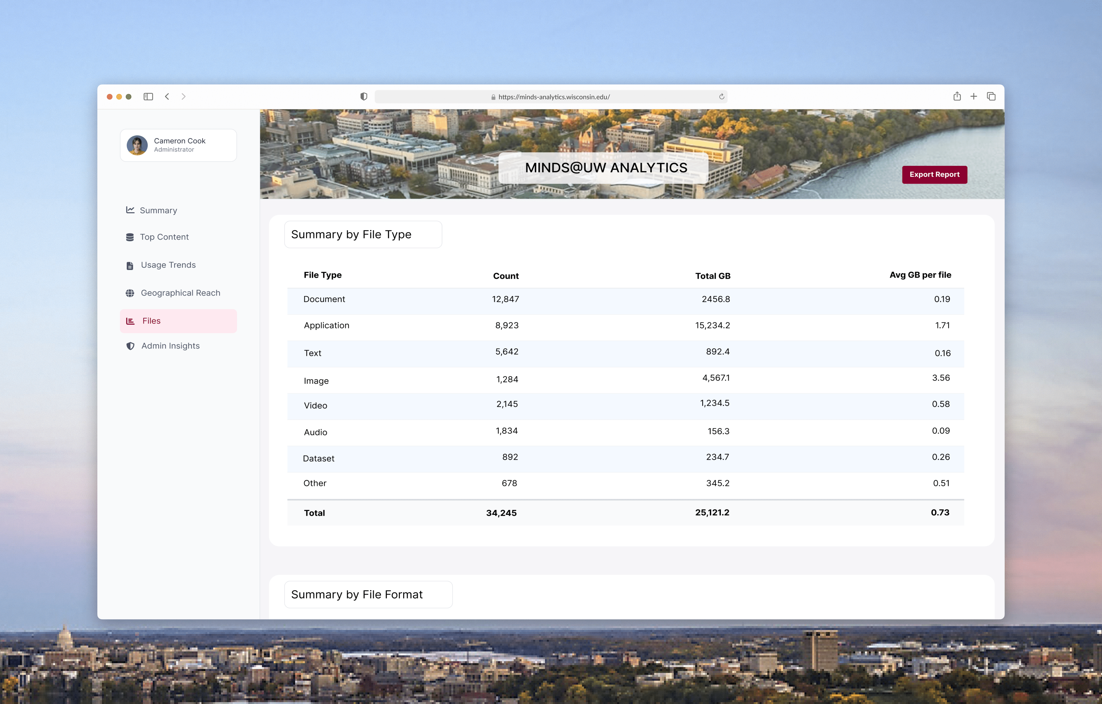Open the Top Content page
Image resolution: width=1102 pixels, height=704 pixels.
pyautogui.click(x=164, y=237)
